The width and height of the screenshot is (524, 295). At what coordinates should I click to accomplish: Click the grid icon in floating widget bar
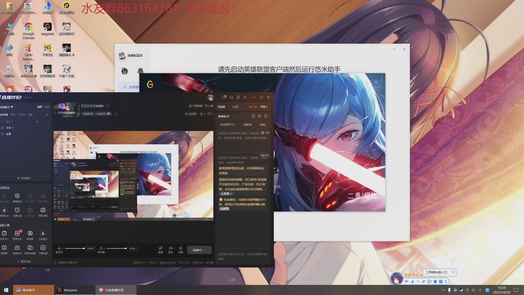tap(441, 282)
